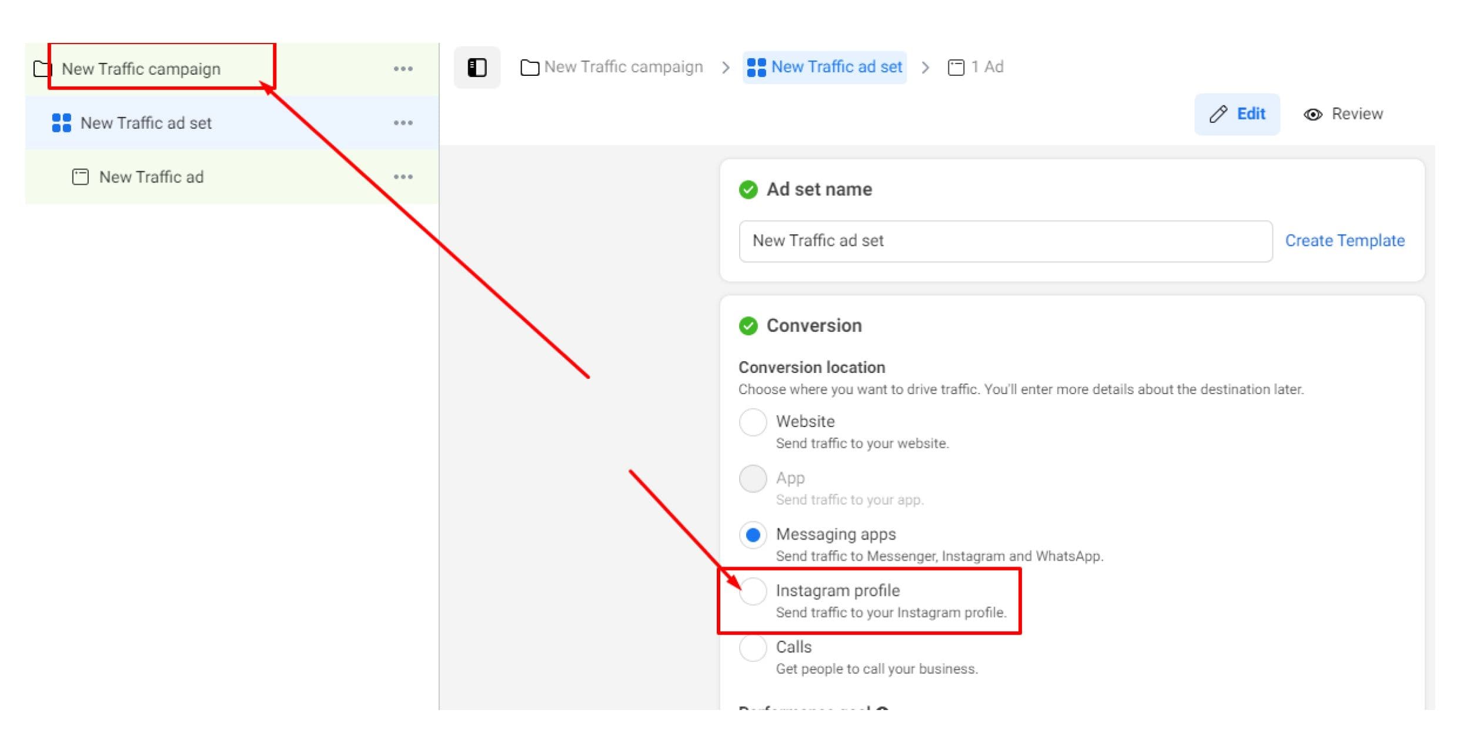This screenshot has width=1470, height=753.
Task: Open the more options for New Traffic campaign
Action: (403, 69)
